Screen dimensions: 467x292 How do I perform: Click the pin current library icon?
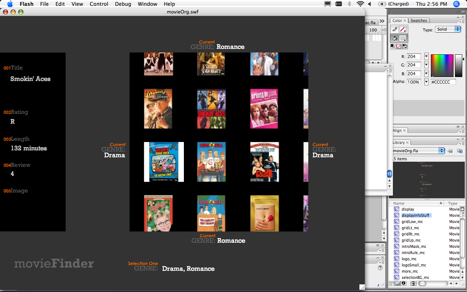[x=450, y=151]
